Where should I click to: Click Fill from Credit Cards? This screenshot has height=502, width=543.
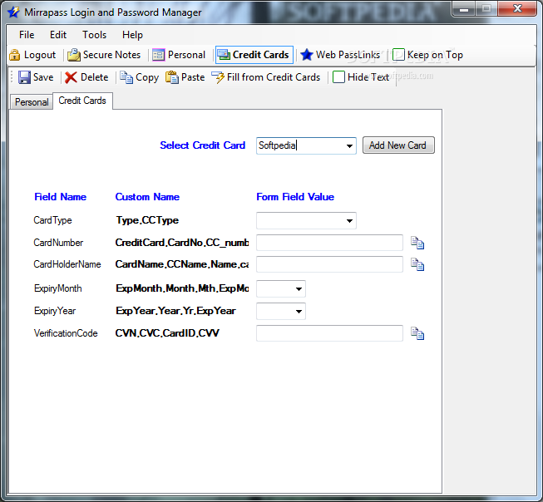click(x=265, y=77)
